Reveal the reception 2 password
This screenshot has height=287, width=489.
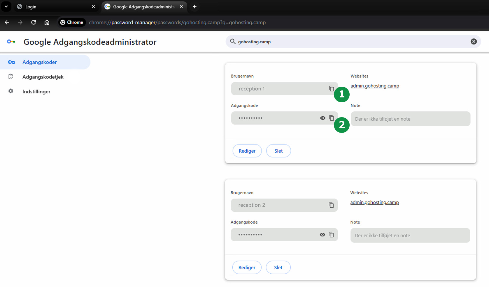pyautogui.click(x=322, y=235)
